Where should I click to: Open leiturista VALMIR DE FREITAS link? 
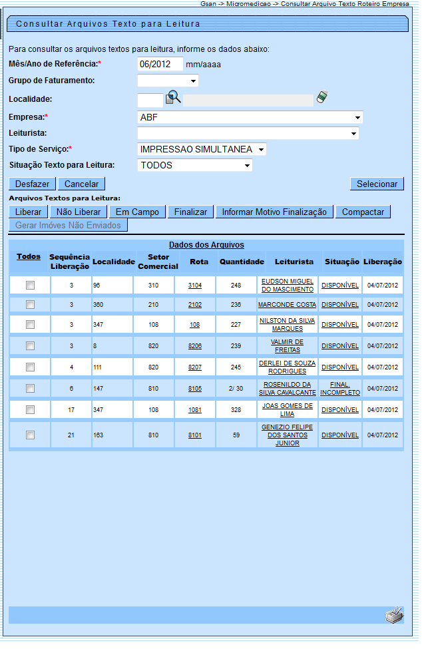point(287,346)
